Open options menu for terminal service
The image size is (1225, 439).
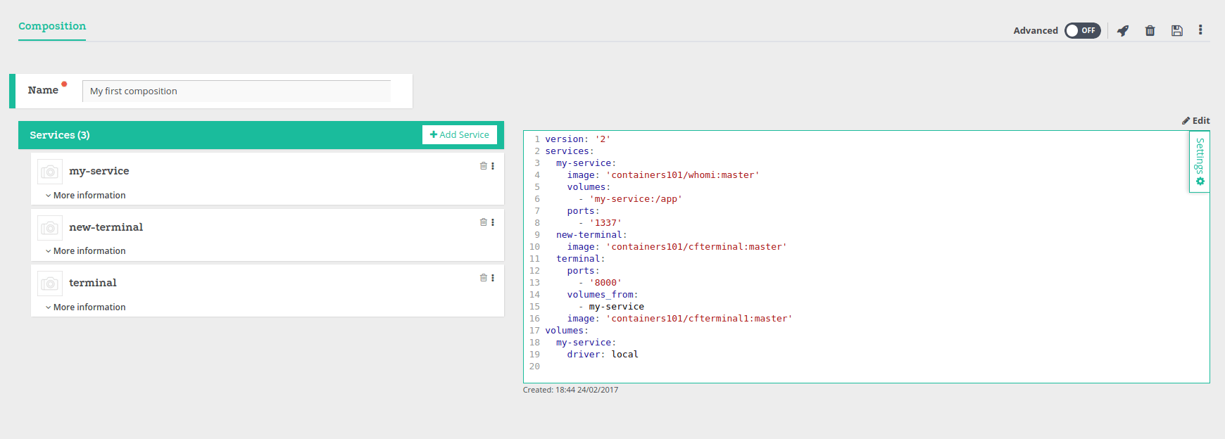coord(493,278)
